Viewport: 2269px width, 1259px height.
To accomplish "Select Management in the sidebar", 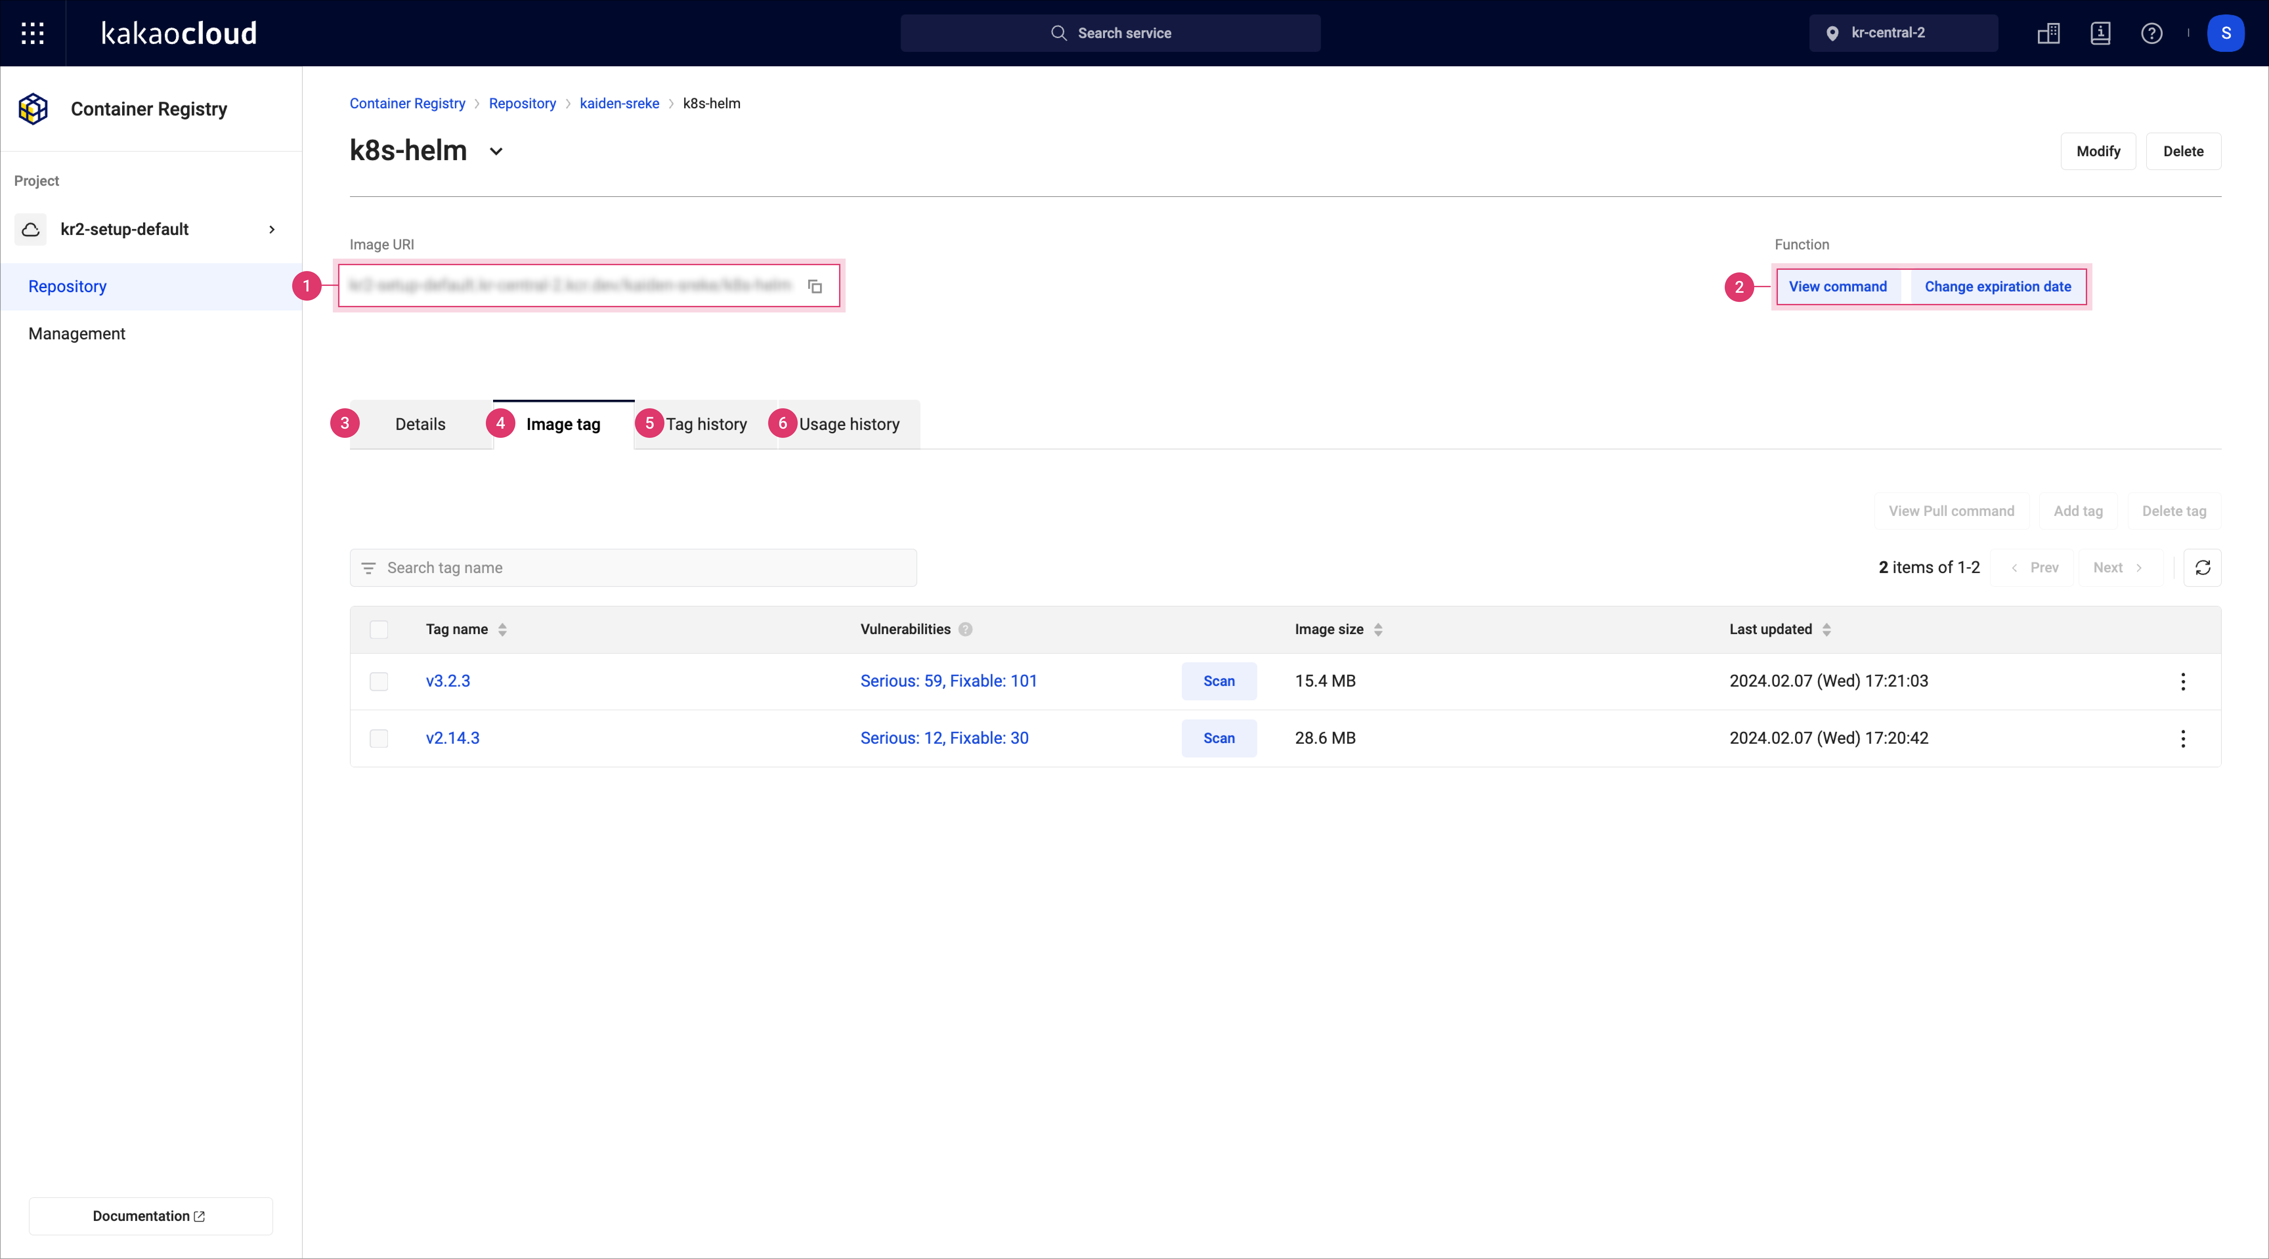I will (152, 334).
